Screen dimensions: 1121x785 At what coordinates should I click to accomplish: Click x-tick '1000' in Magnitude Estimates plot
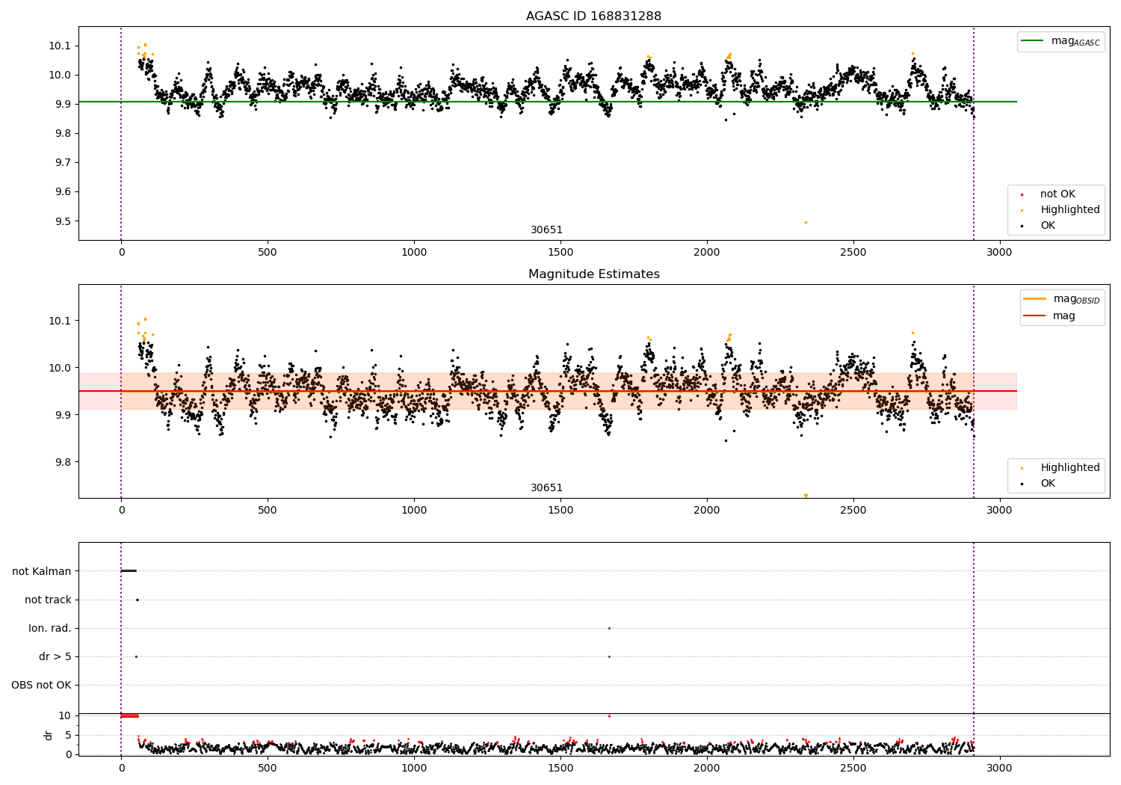(414, 511)
